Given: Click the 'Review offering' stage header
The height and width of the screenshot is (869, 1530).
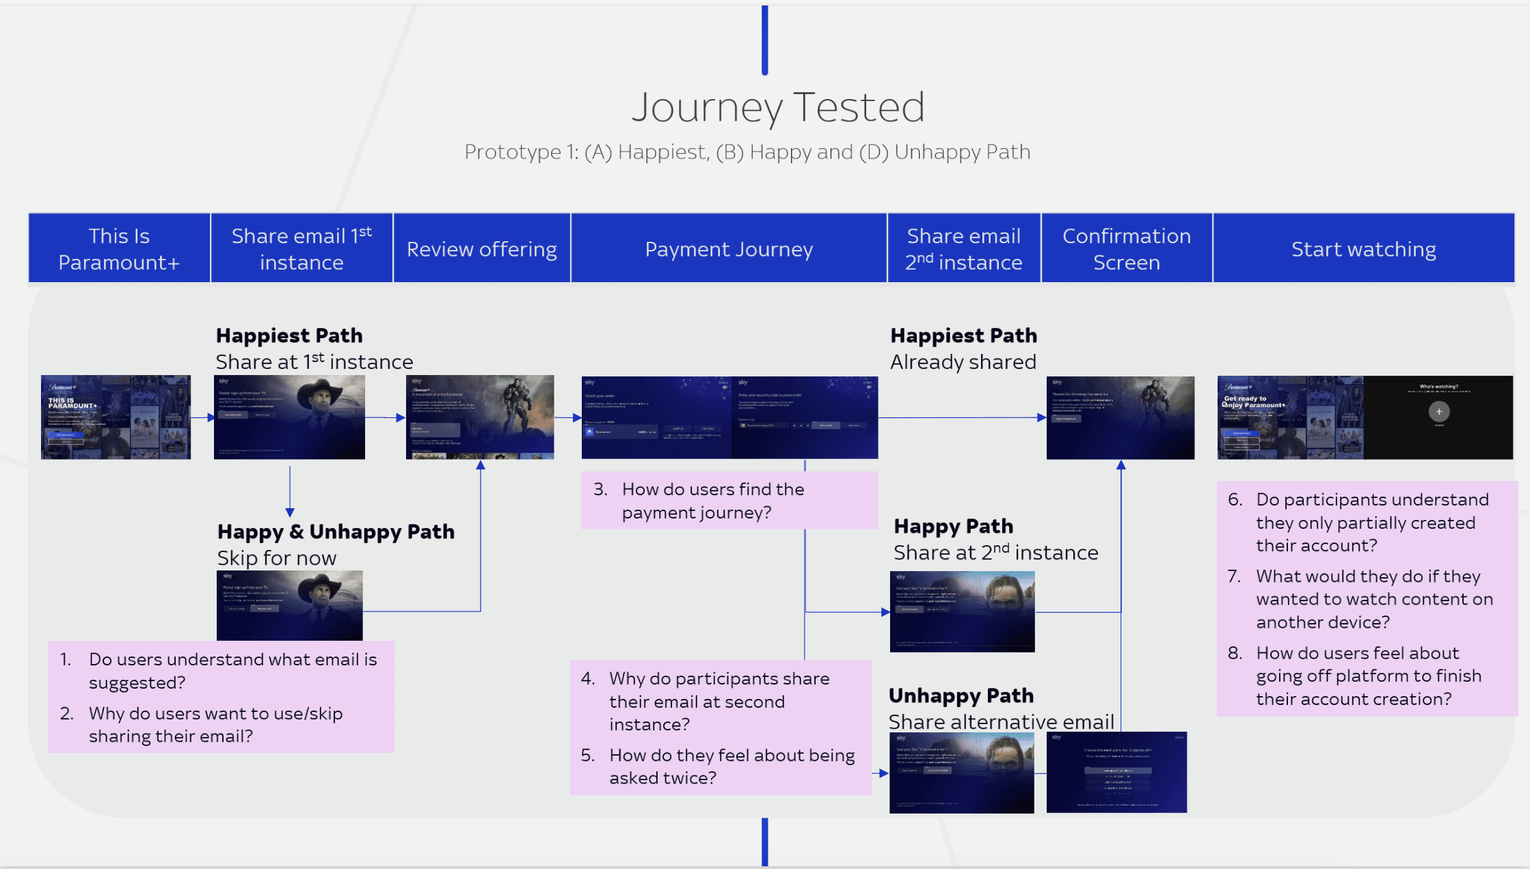Looking at the screenshot, I should (481, 249).
